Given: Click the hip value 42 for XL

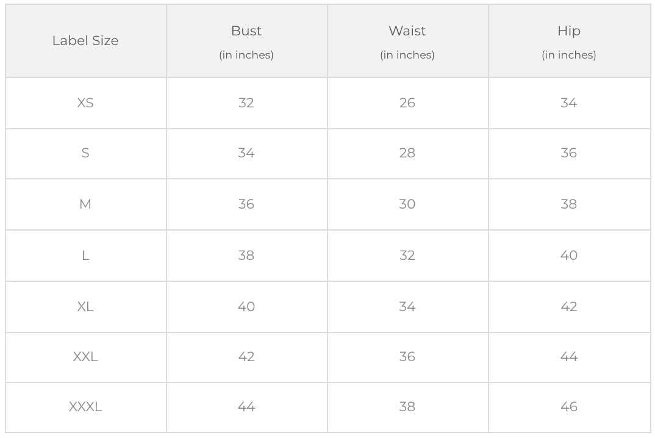Looking at the screenshot, I should pyautogui.click(x=568, y=307).
